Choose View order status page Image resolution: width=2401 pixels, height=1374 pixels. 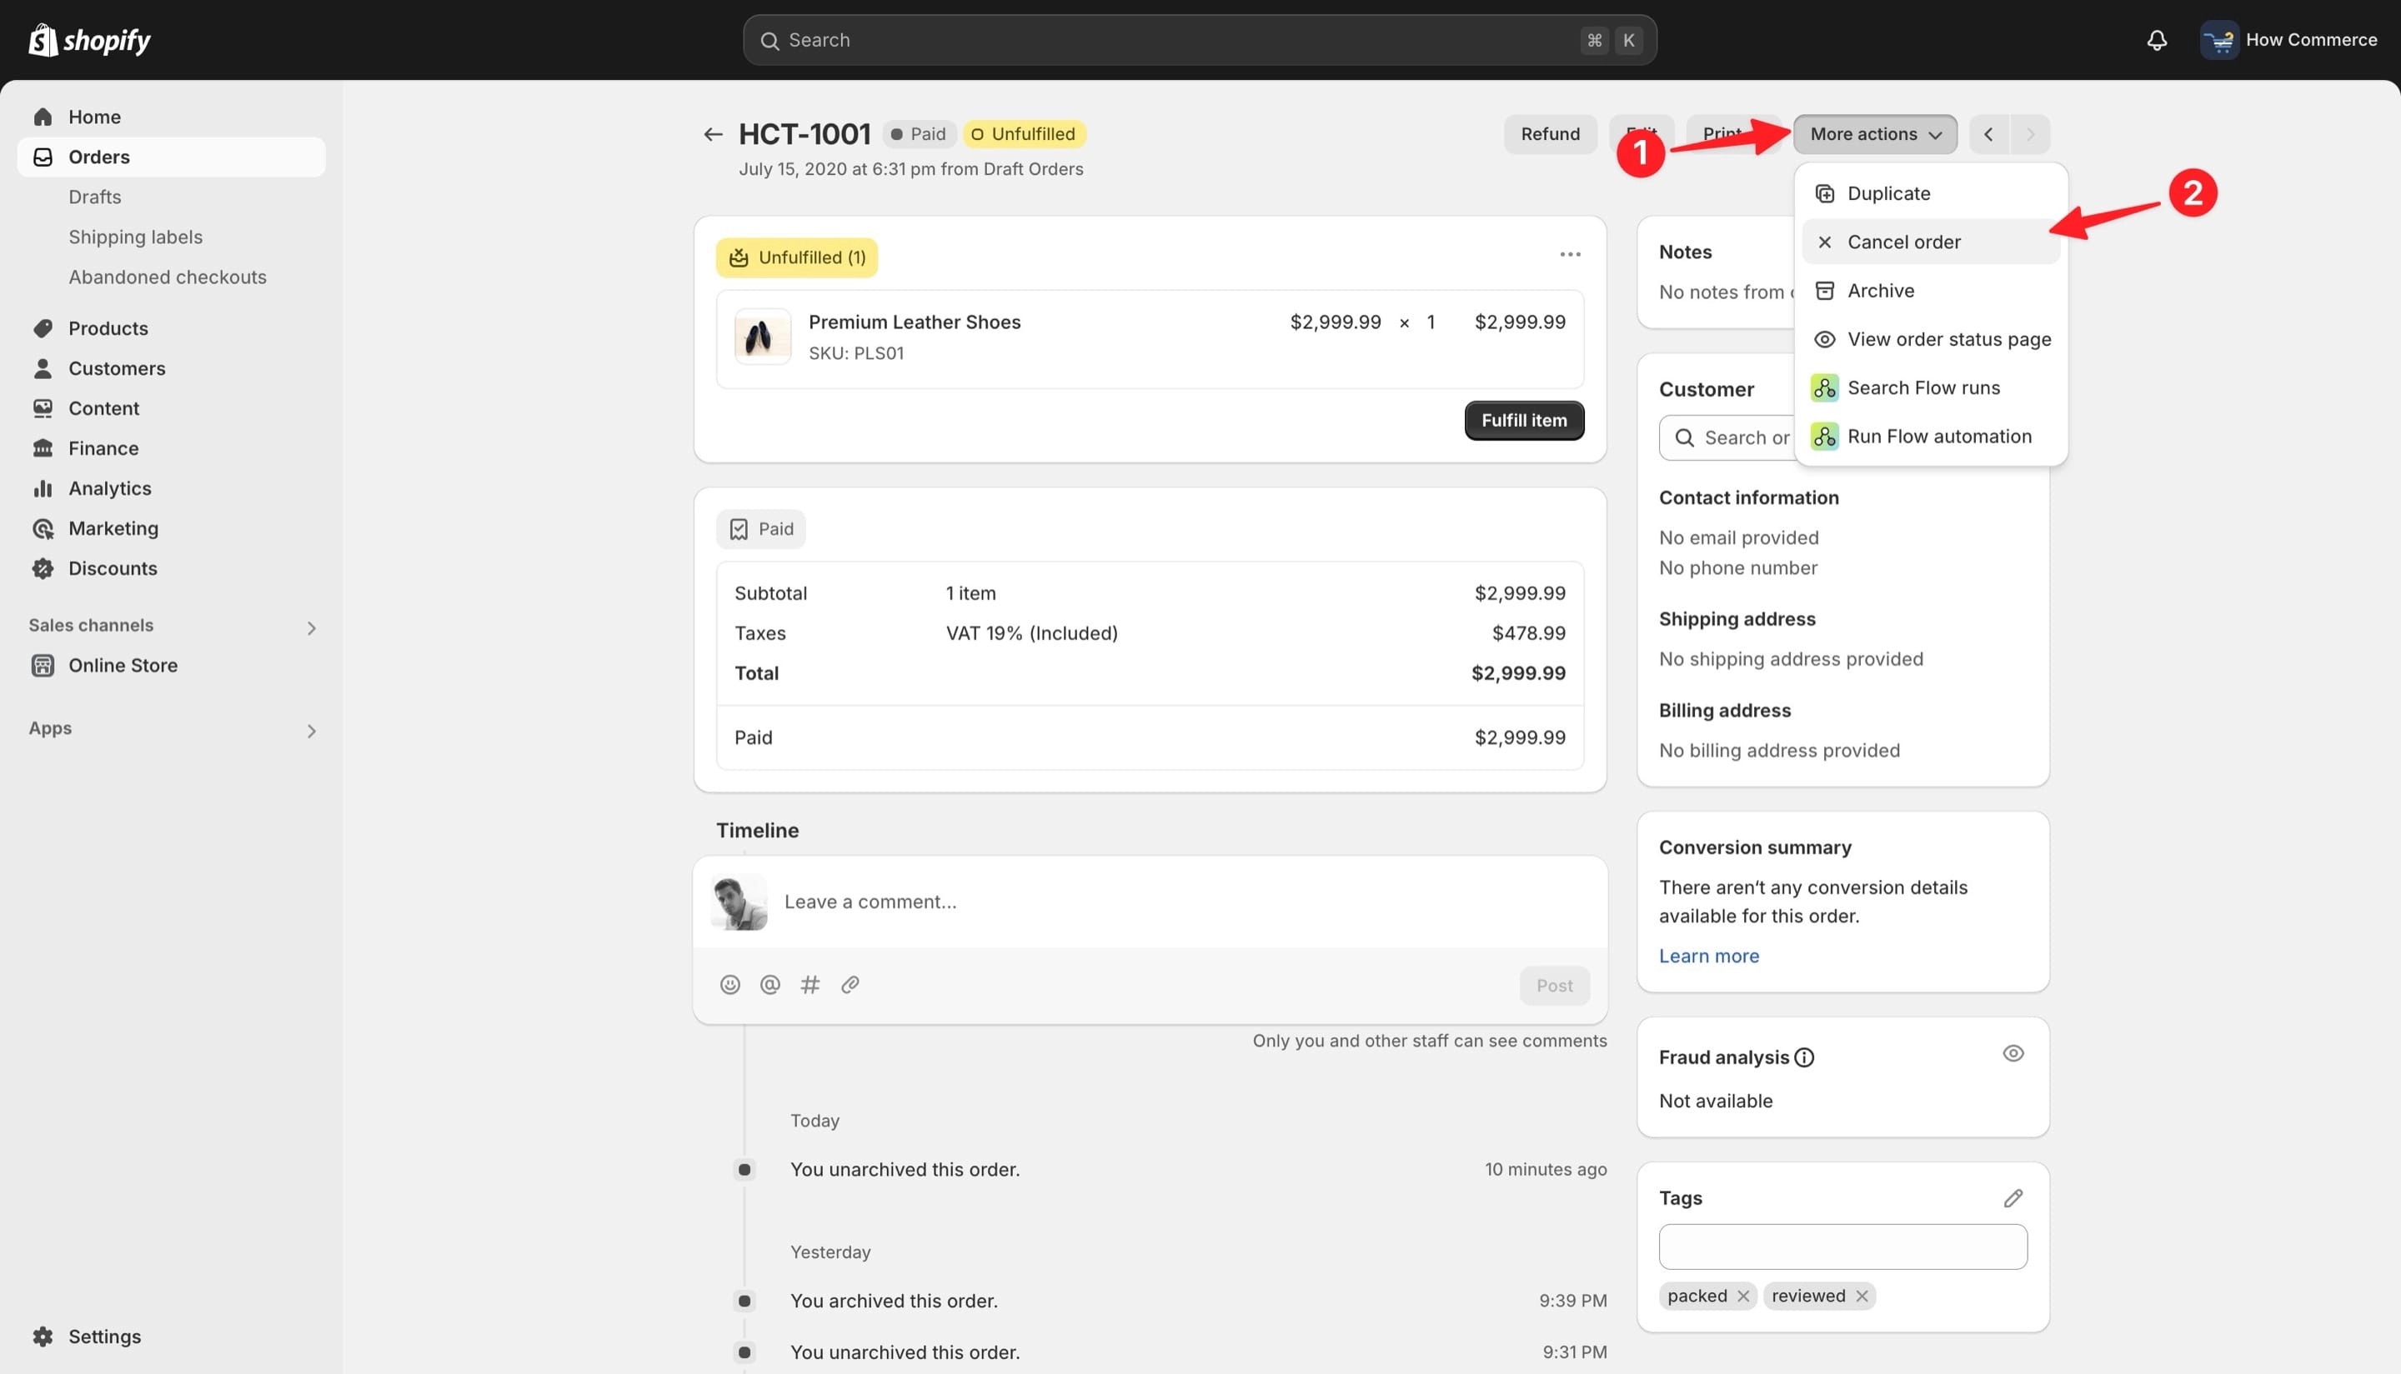click(1931, 339)
